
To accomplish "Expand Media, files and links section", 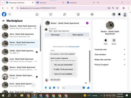I will [x=110, y=60].
